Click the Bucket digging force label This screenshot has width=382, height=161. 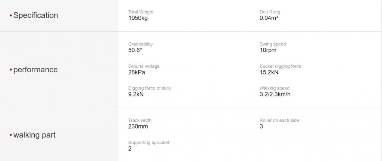(281, 66)
